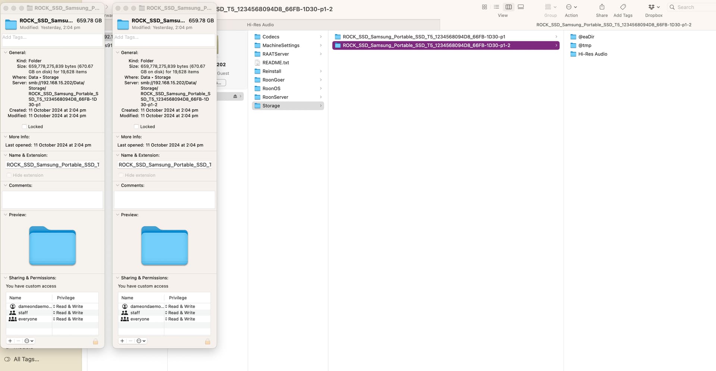Select the MachineSettings folder
Screen dimensions: 716x371
pos(288,45)
